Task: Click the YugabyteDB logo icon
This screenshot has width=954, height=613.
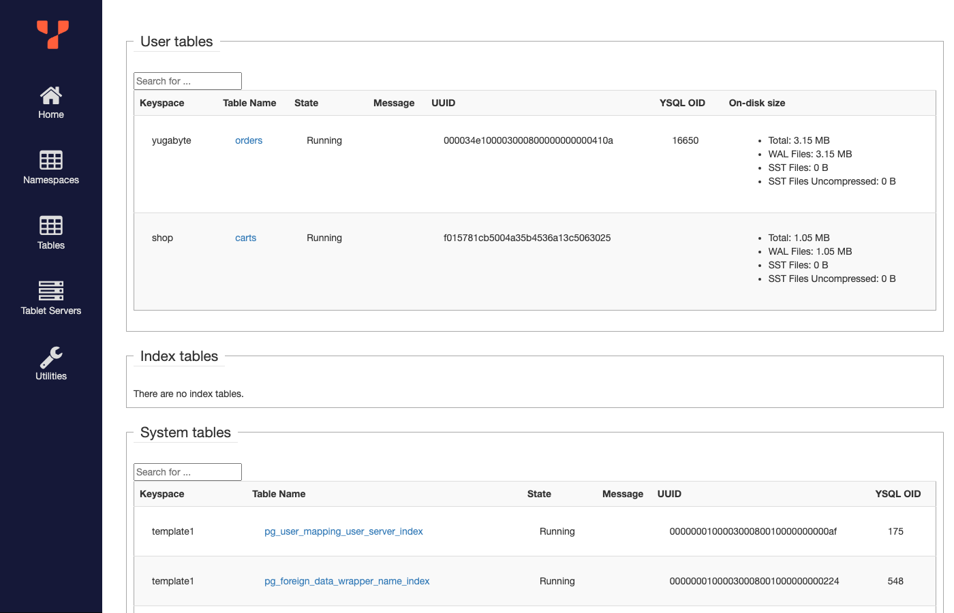Action: point(52,35)
